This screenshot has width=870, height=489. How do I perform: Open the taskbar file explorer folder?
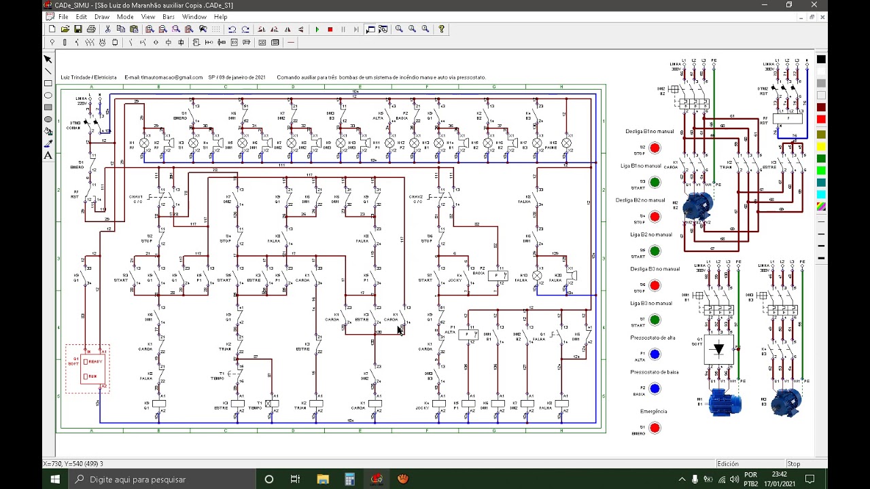tap(323, 479)
